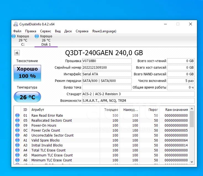Viewport: 203px width, 176px height.
Task: Click status orb for Reallocated Sectors Count
Action: [17, 120]
